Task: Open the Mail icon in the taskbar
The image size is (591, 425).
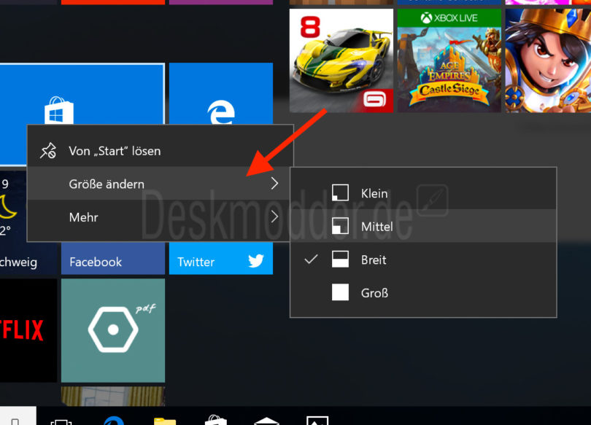Action: 266,421
